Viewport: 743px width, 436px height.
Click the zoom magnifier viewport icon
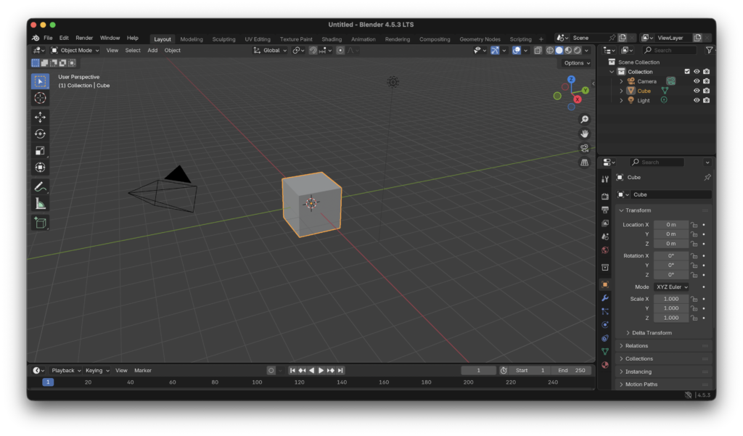(584, 120)
